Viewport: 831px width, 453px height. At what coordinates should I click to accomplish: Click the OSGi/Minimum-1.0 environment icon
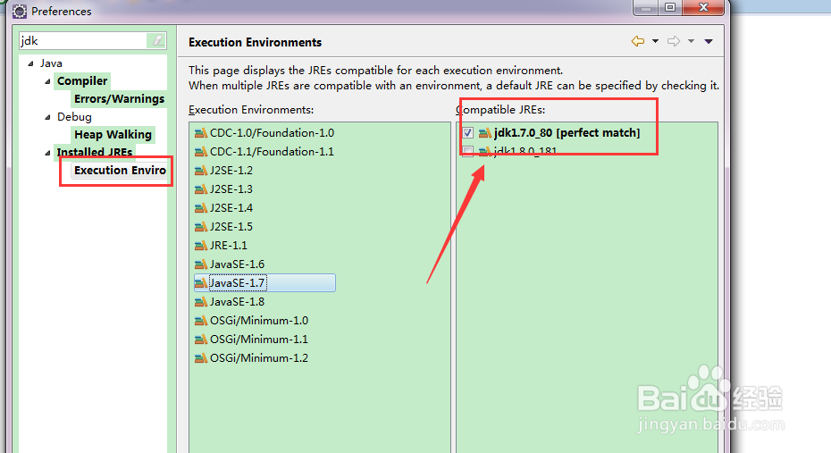point(201,321)
